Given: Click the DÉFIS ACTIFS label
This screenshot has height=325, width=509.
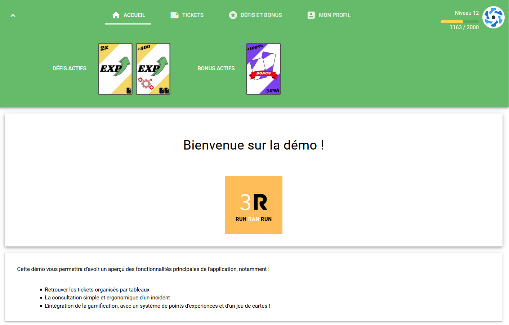Looking at the screenshot, I should [x=70, y=68].
